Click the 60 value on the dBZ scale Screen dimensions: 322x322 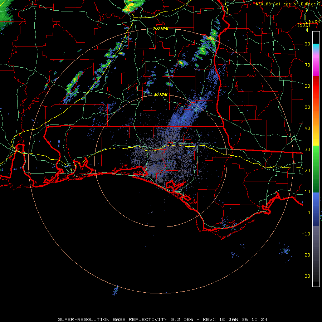tap(307, 86)
